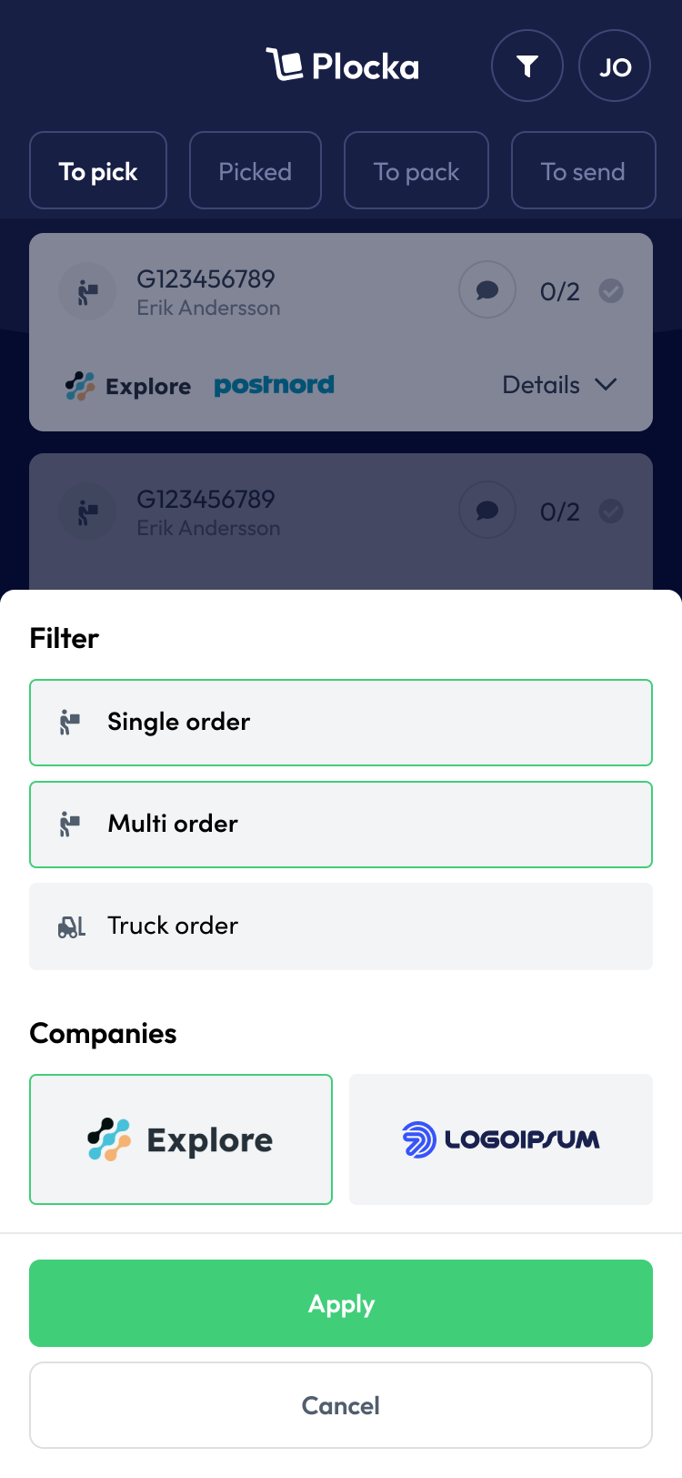Switch to the Picked tab
The height and width of the screenshot is (1478, 682).
[x=256, y=171]
